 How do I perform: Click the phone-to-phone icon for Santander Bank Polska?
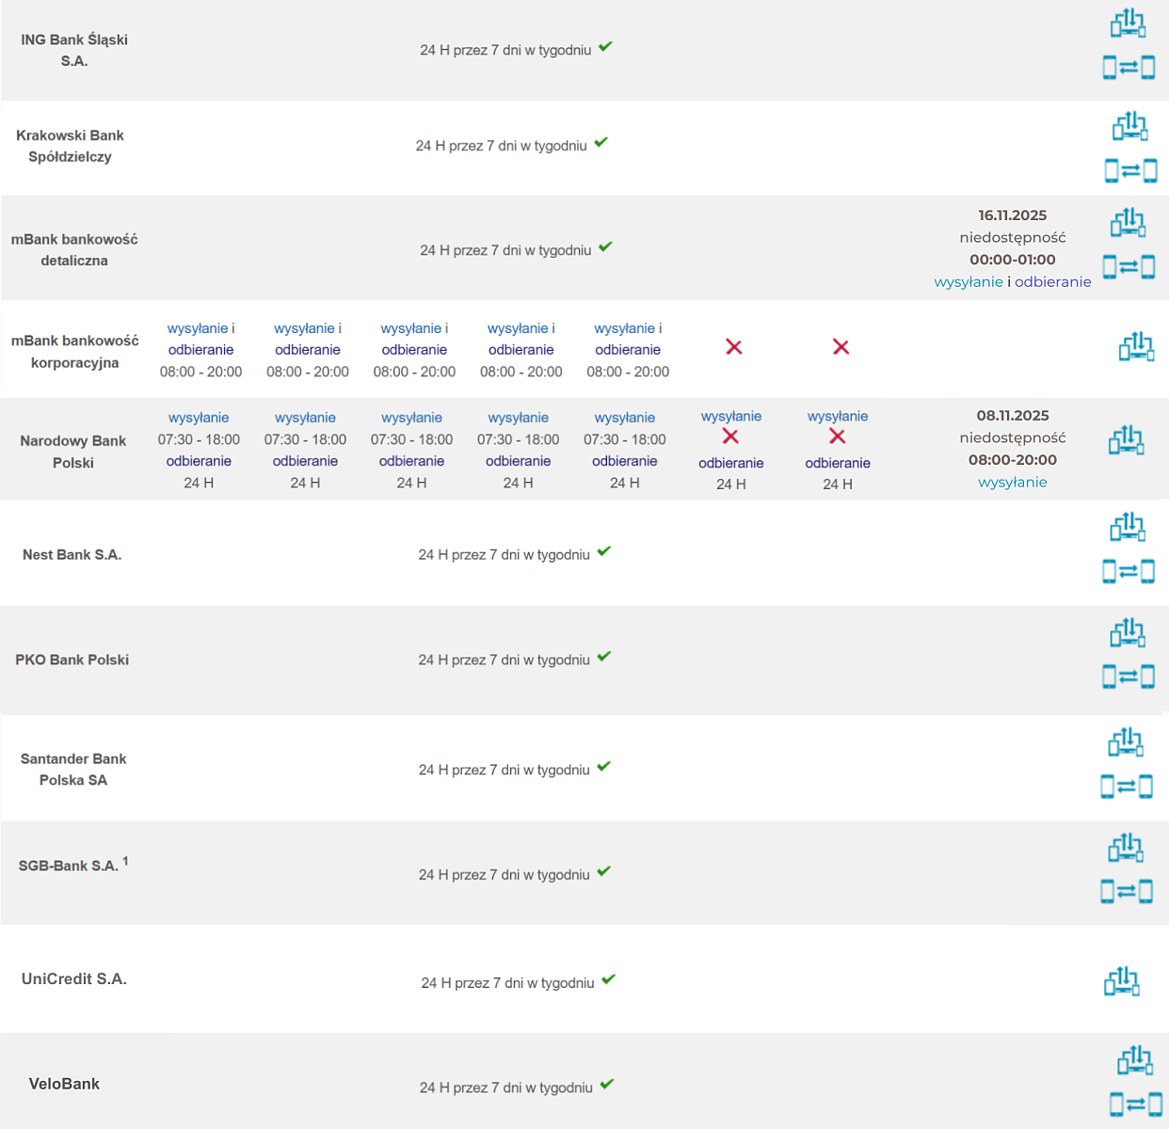[x=1127, y=787]
